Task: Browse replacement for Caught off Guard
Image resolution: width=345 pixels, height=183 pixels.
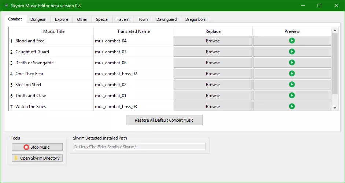Action: pyautogui.click(x=213, y=52)
